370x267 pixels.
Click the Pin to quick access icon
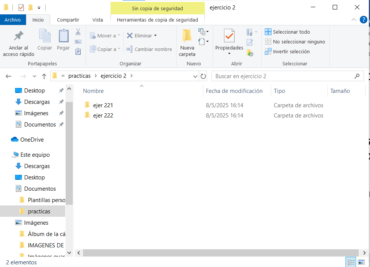tap(18, 36)
